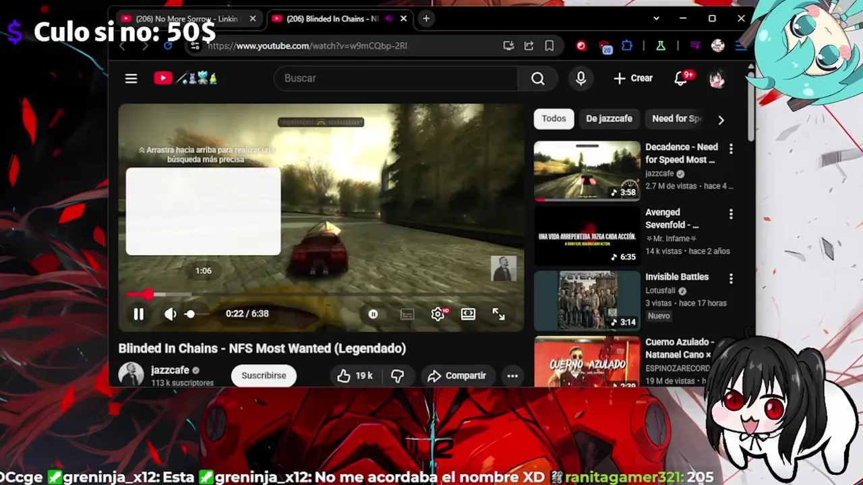Select the Todos filter chip
This screenshot has width=863, height=485.
click(554, 119)
